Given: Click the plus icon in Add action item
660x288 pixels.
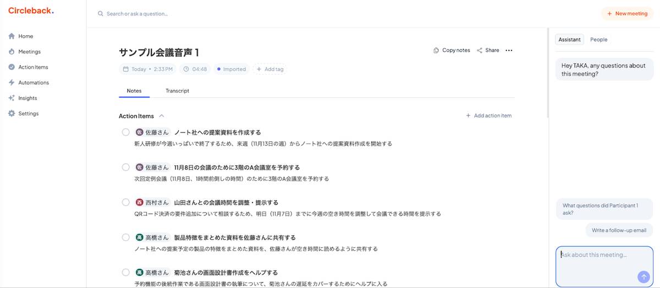Looking at the screenshot, I should tap(468, 115).
